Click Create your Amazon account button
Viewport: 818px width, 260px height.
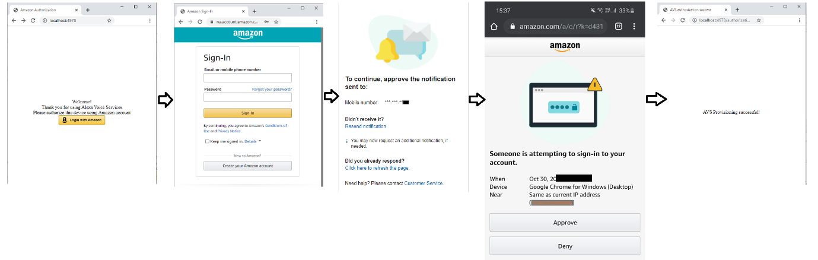(x=247, y=166)
